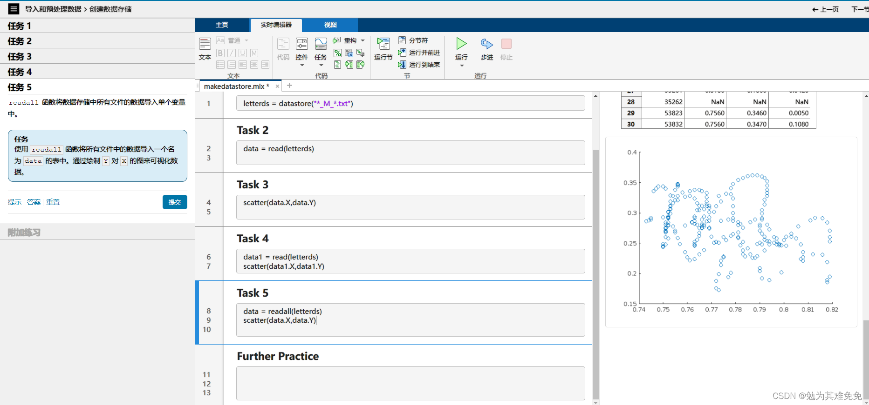The image size is (869, 405).
Task: Click the scatter plot output
Action: (731, 232)
